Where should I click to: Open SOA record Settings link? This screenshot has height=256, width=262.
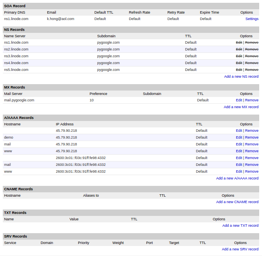click(252, 19)
